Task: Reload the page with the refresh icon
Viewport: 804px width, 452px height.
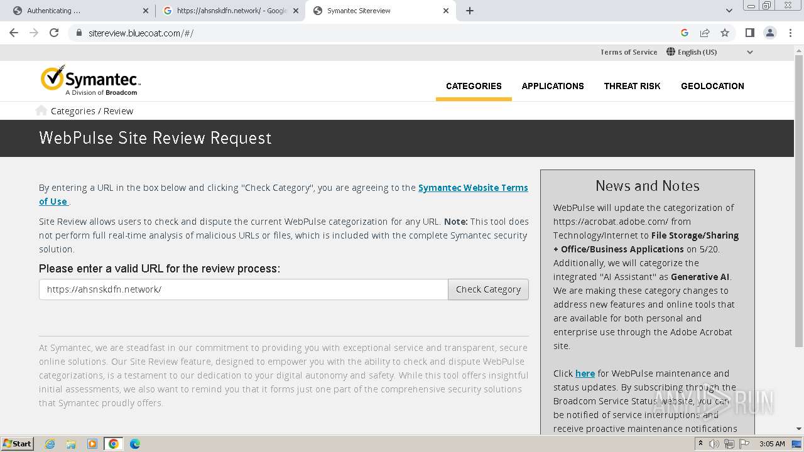Action: 54,33
